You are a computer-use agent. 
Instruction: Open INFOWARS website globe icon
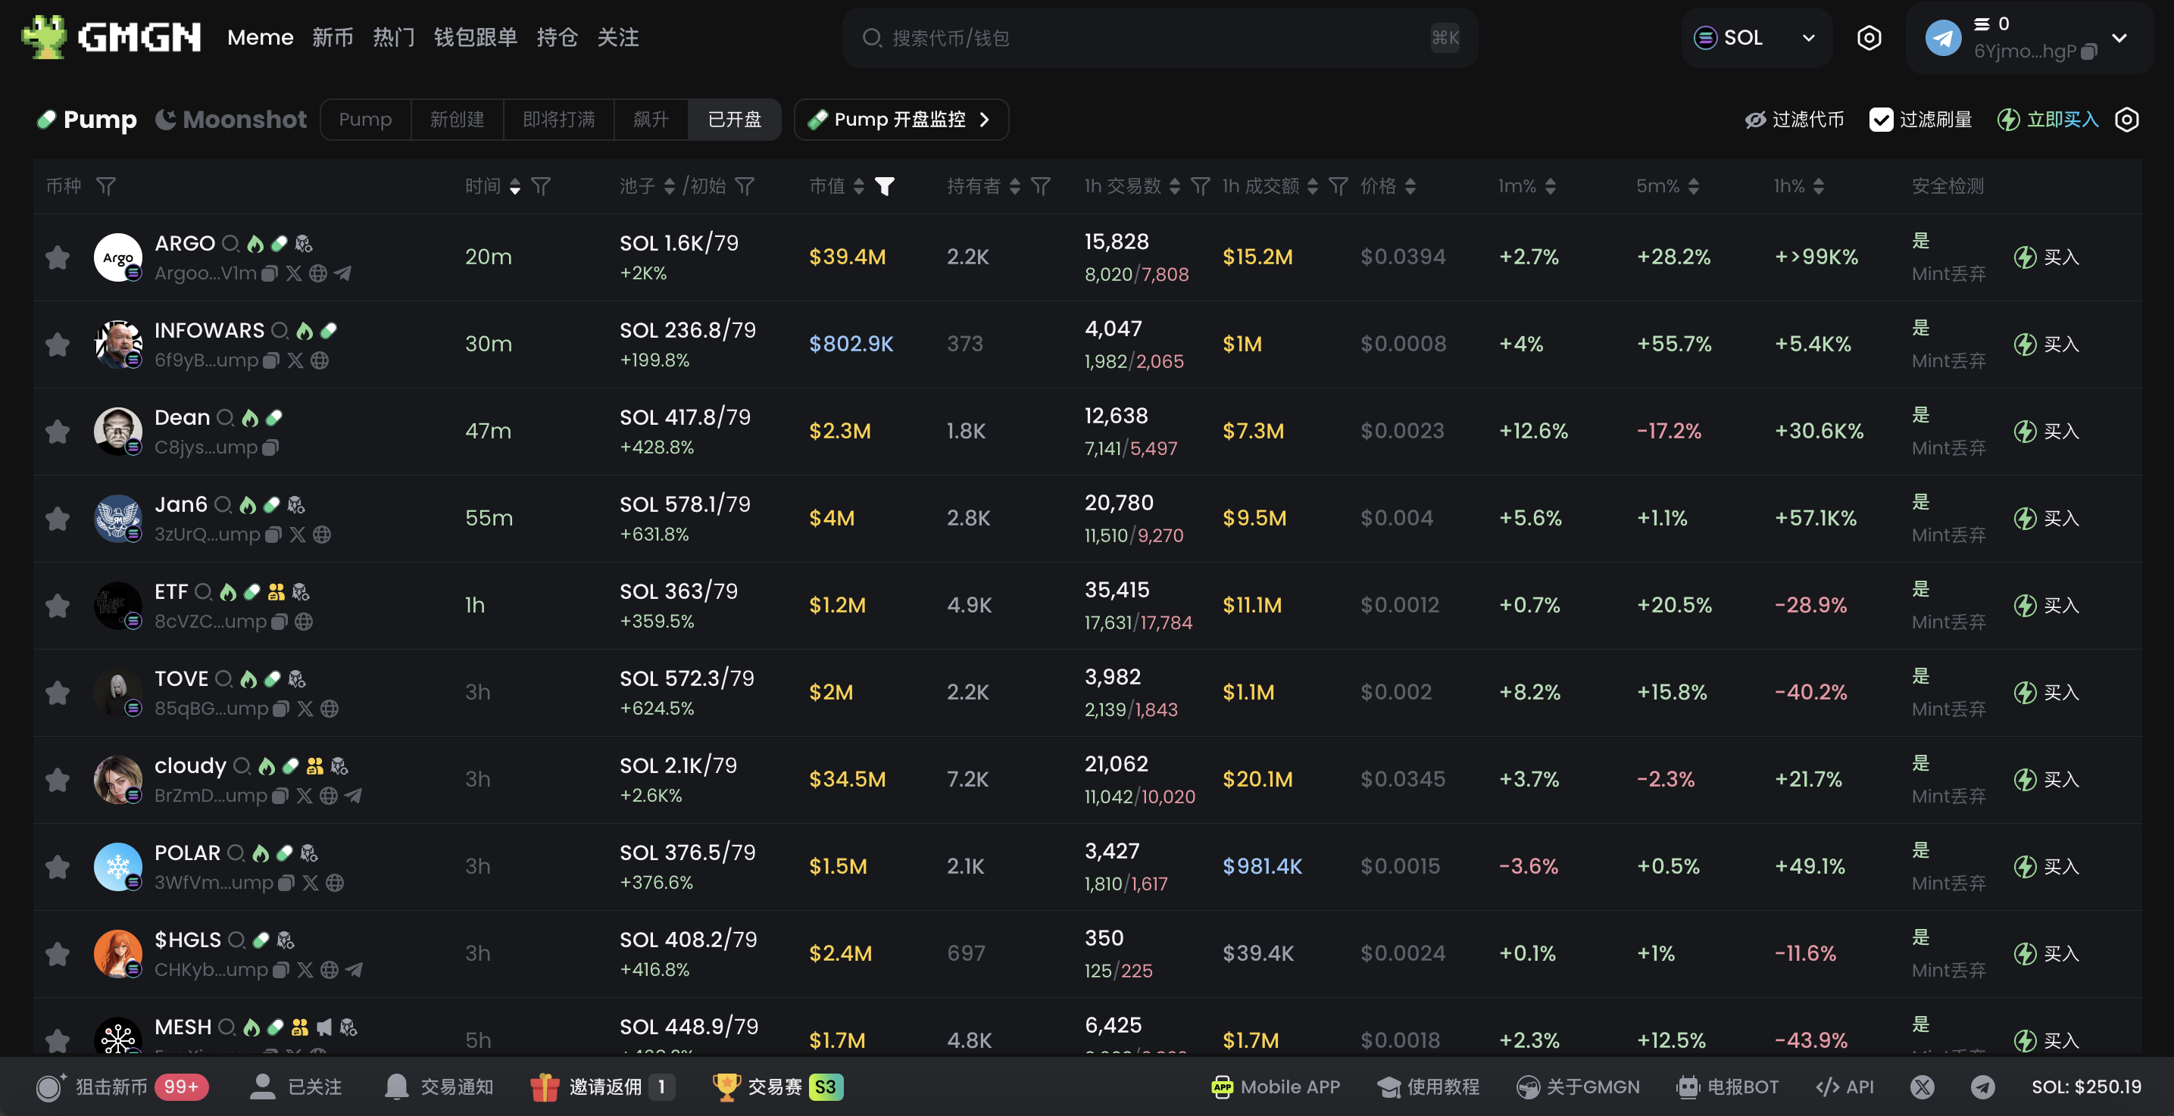[x=319, y=360]
